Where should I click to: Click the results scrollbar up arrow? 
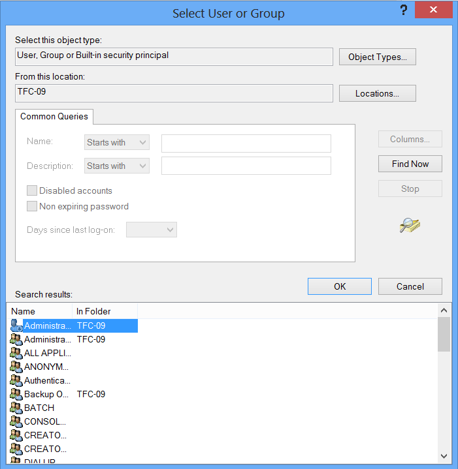[x=444, y=310]
